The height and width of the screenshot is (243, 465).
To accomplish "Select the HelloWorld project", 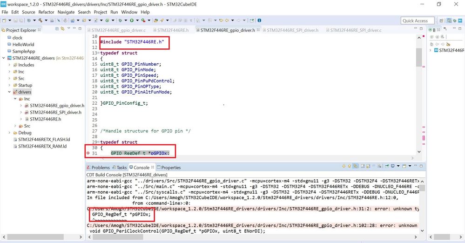I will click(x=23, y=45).
